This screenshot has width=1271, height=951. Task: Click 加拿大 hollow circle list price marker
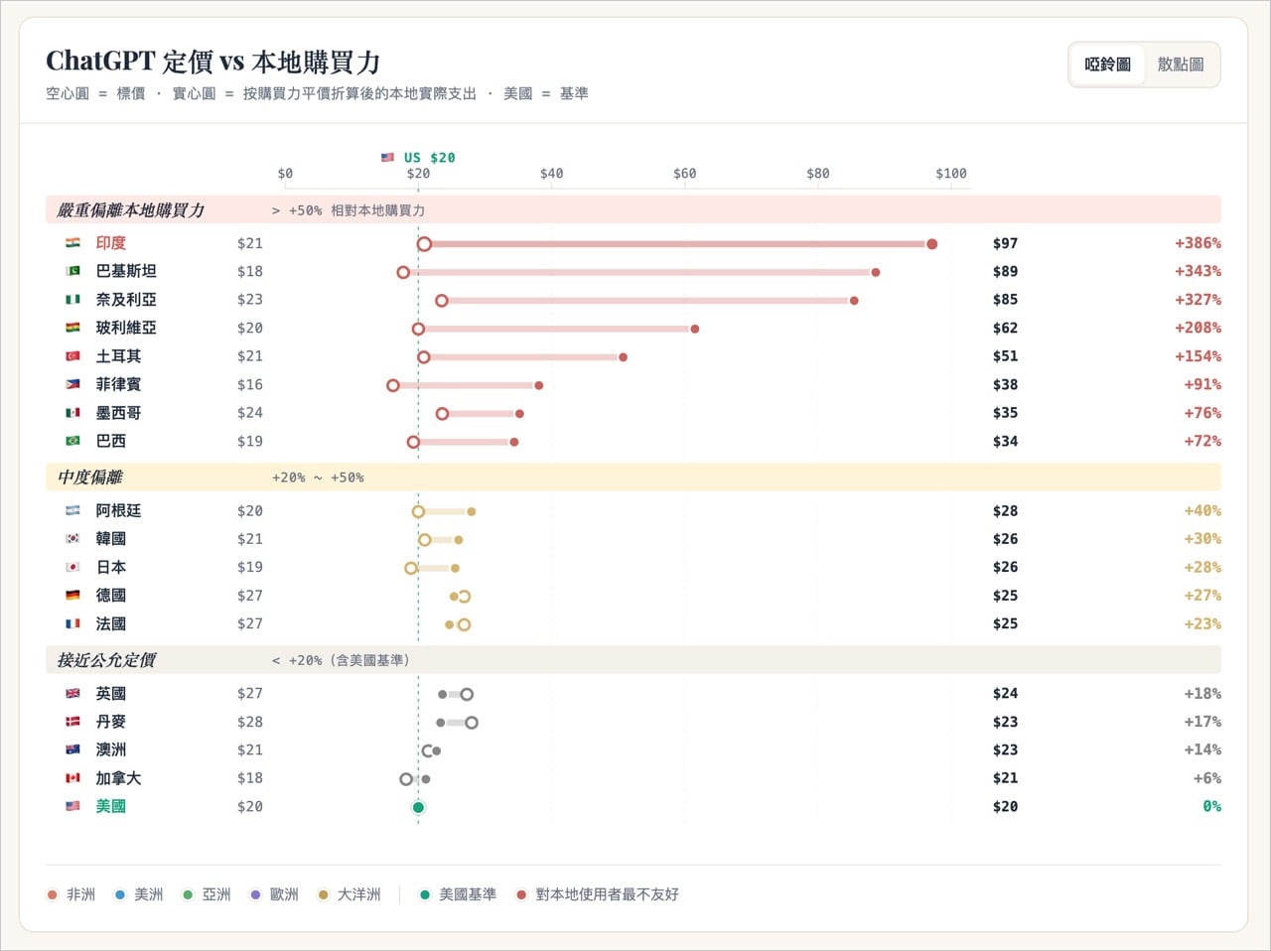[406, 779]
